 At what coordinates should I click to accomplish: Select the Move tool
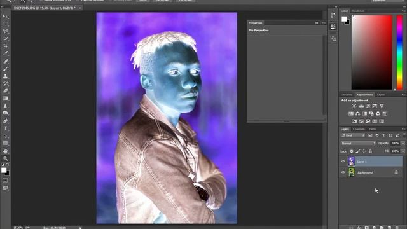[x=6, y=17]
